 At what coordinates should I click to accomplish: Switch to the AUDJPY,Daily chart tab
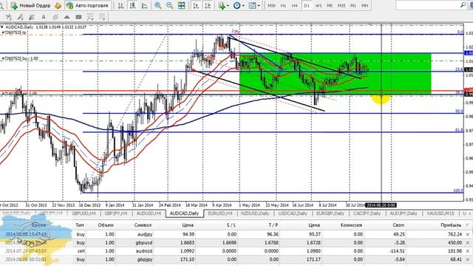[x=404, y=214]
